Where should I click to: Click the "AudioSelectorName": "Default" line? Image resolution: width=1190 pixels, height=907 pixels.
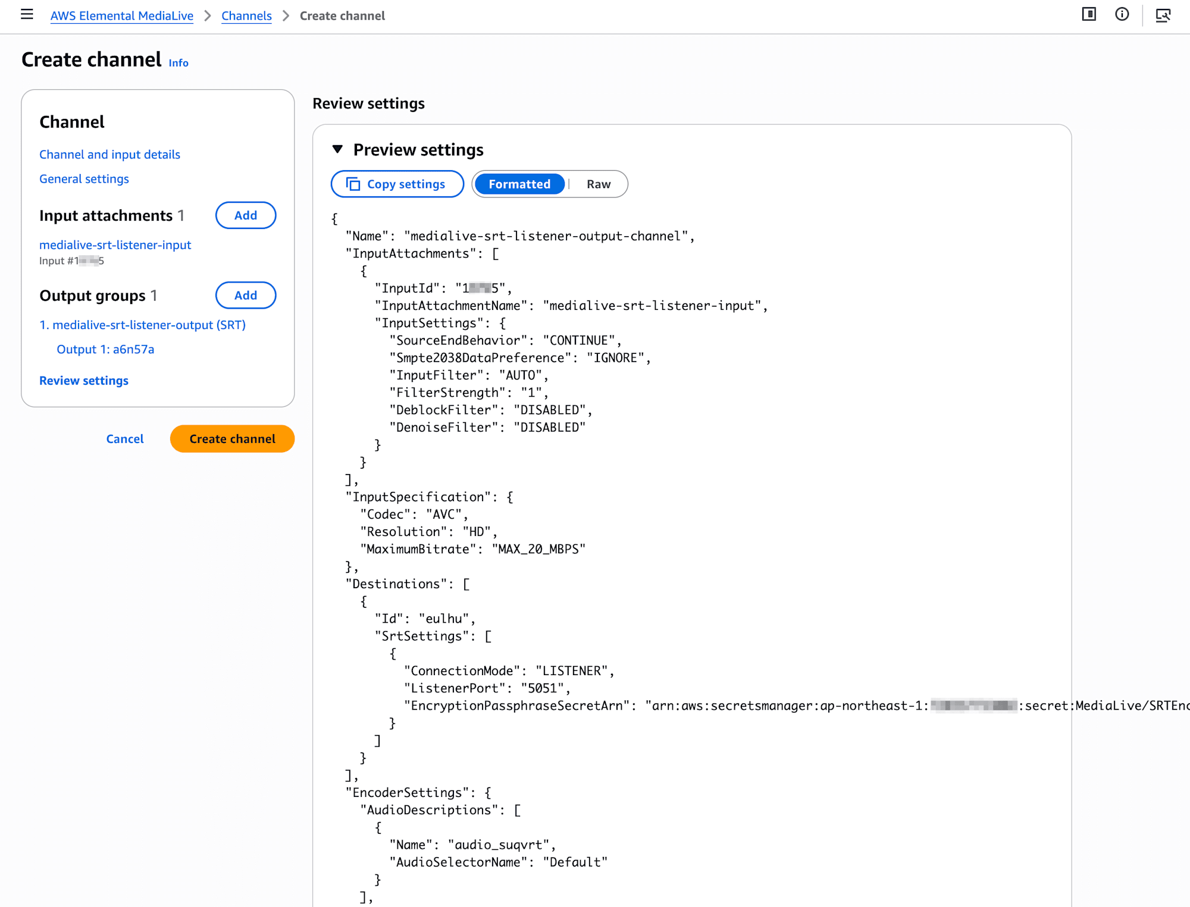499,862
